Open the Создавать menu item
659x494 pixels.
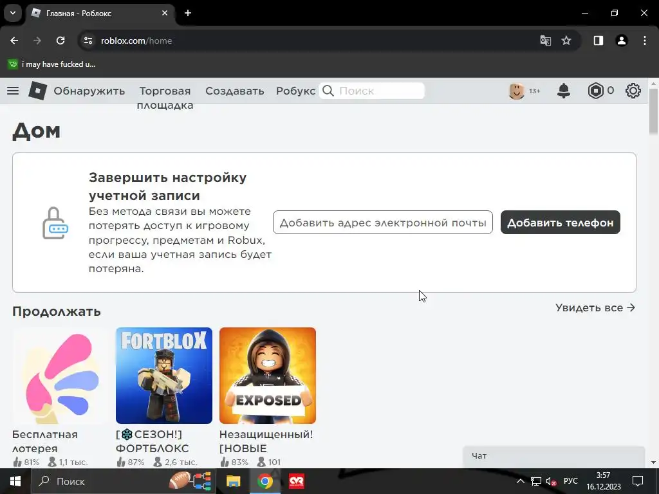pos(234,91)
